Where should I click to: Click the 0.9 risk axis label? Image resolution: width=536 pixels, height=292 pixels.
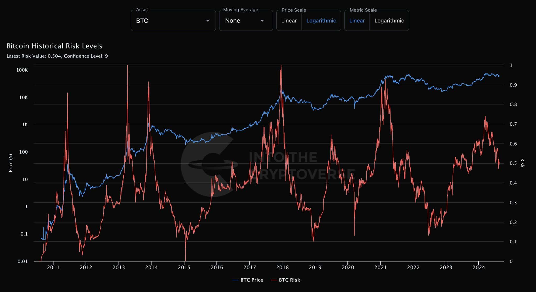(513, 85)
